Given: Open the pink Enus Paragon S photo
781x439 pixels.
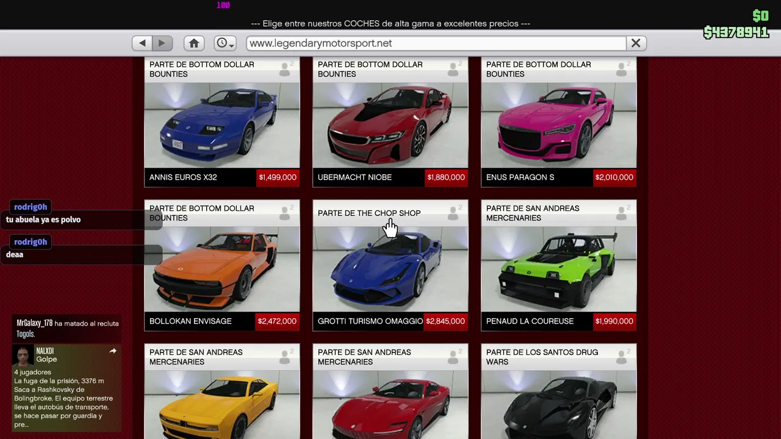Looking at the screenshot, I should point(559,125).
